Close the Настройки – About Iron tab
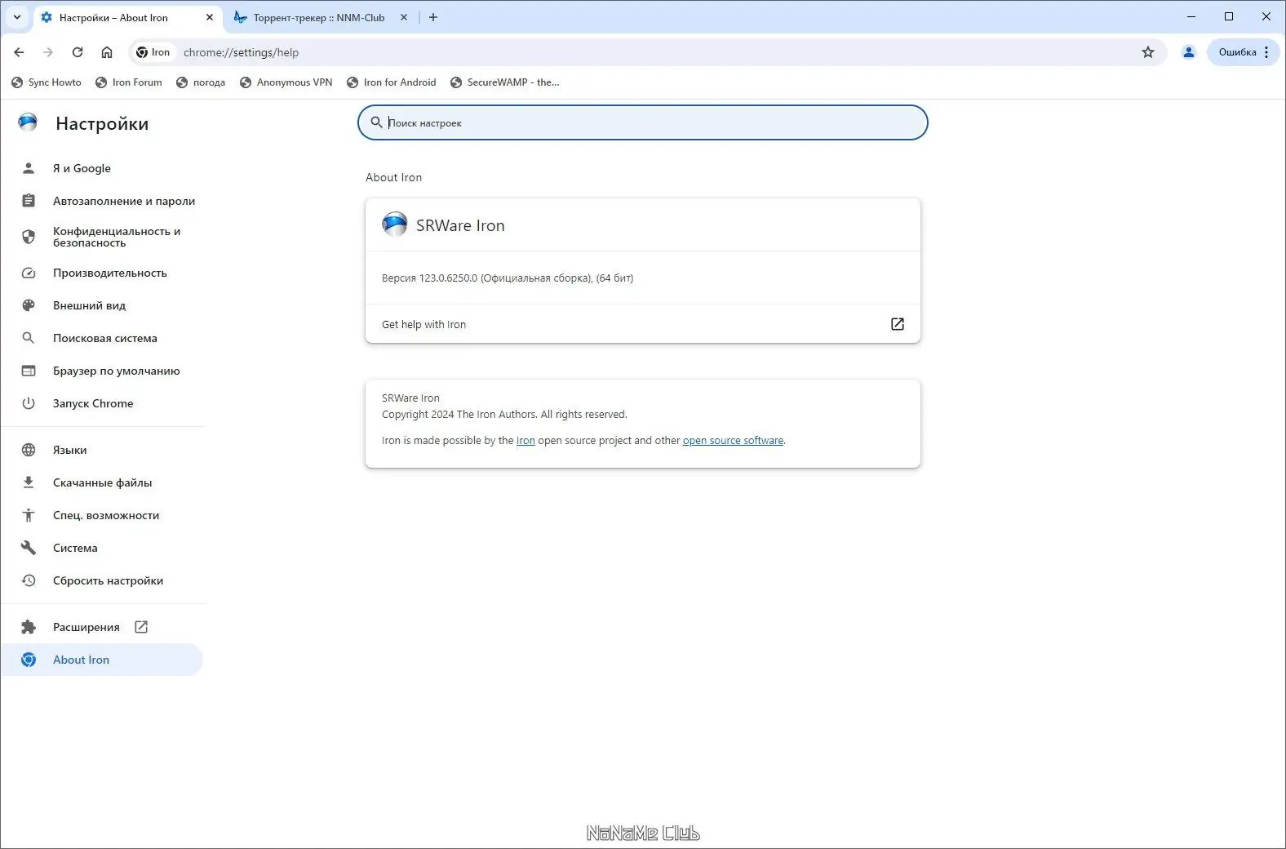This screenshot has height=849, width=1286. pos(210,17)
